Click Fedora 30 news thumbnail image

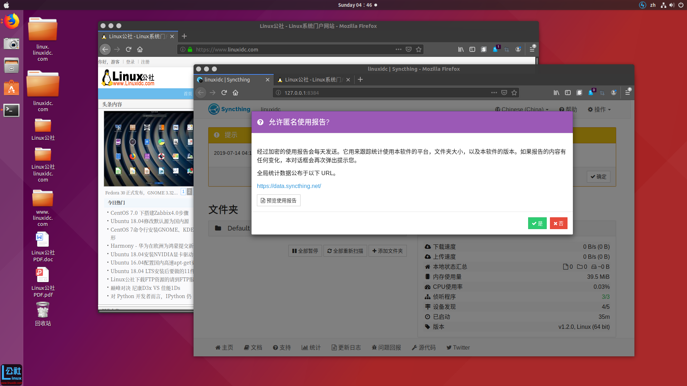pos(148,149)
